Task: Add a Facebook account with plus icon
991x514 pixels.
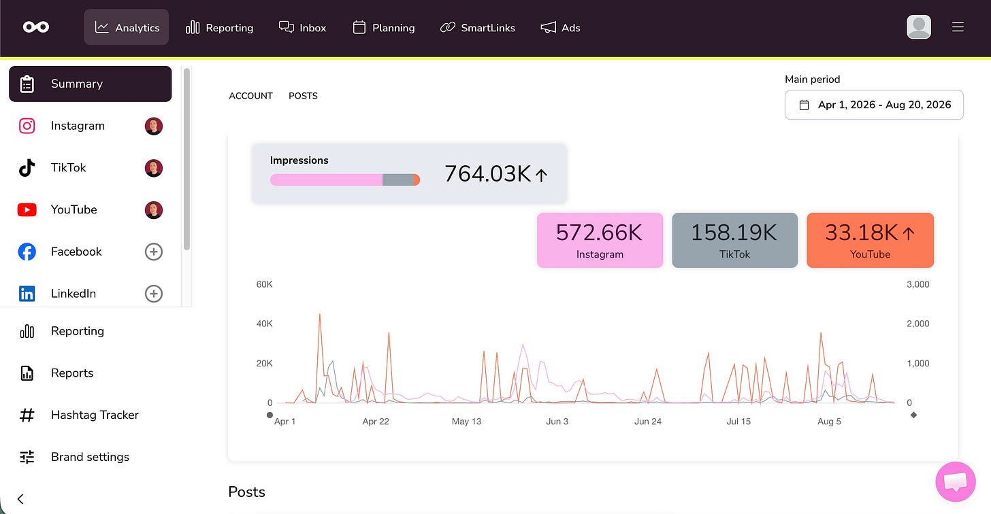Action: point(154,252)
